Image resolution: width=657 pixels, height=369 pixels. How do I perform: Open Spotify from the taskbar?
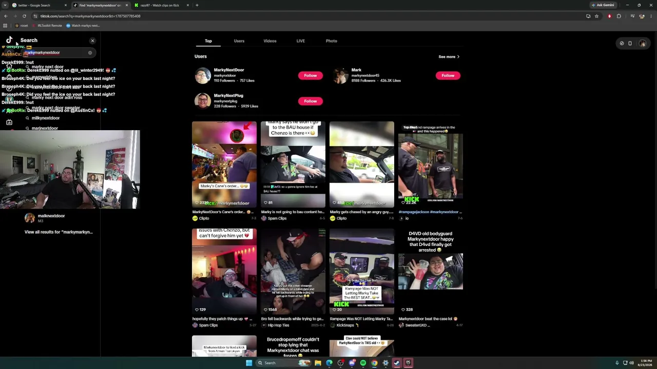[363, 363]
